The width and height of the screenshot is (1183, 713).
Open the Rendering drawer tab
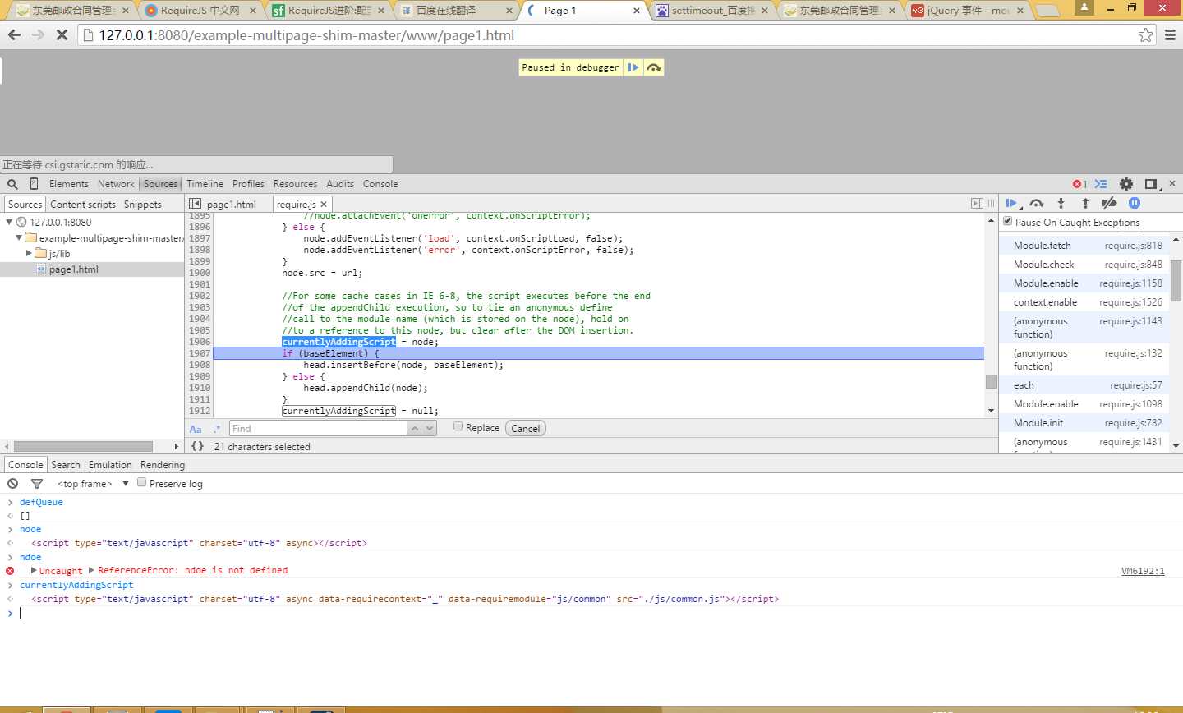(163, 465)
